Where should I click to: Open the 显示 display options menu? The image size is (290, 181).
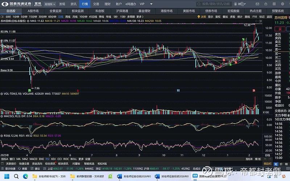pos(211,17)
